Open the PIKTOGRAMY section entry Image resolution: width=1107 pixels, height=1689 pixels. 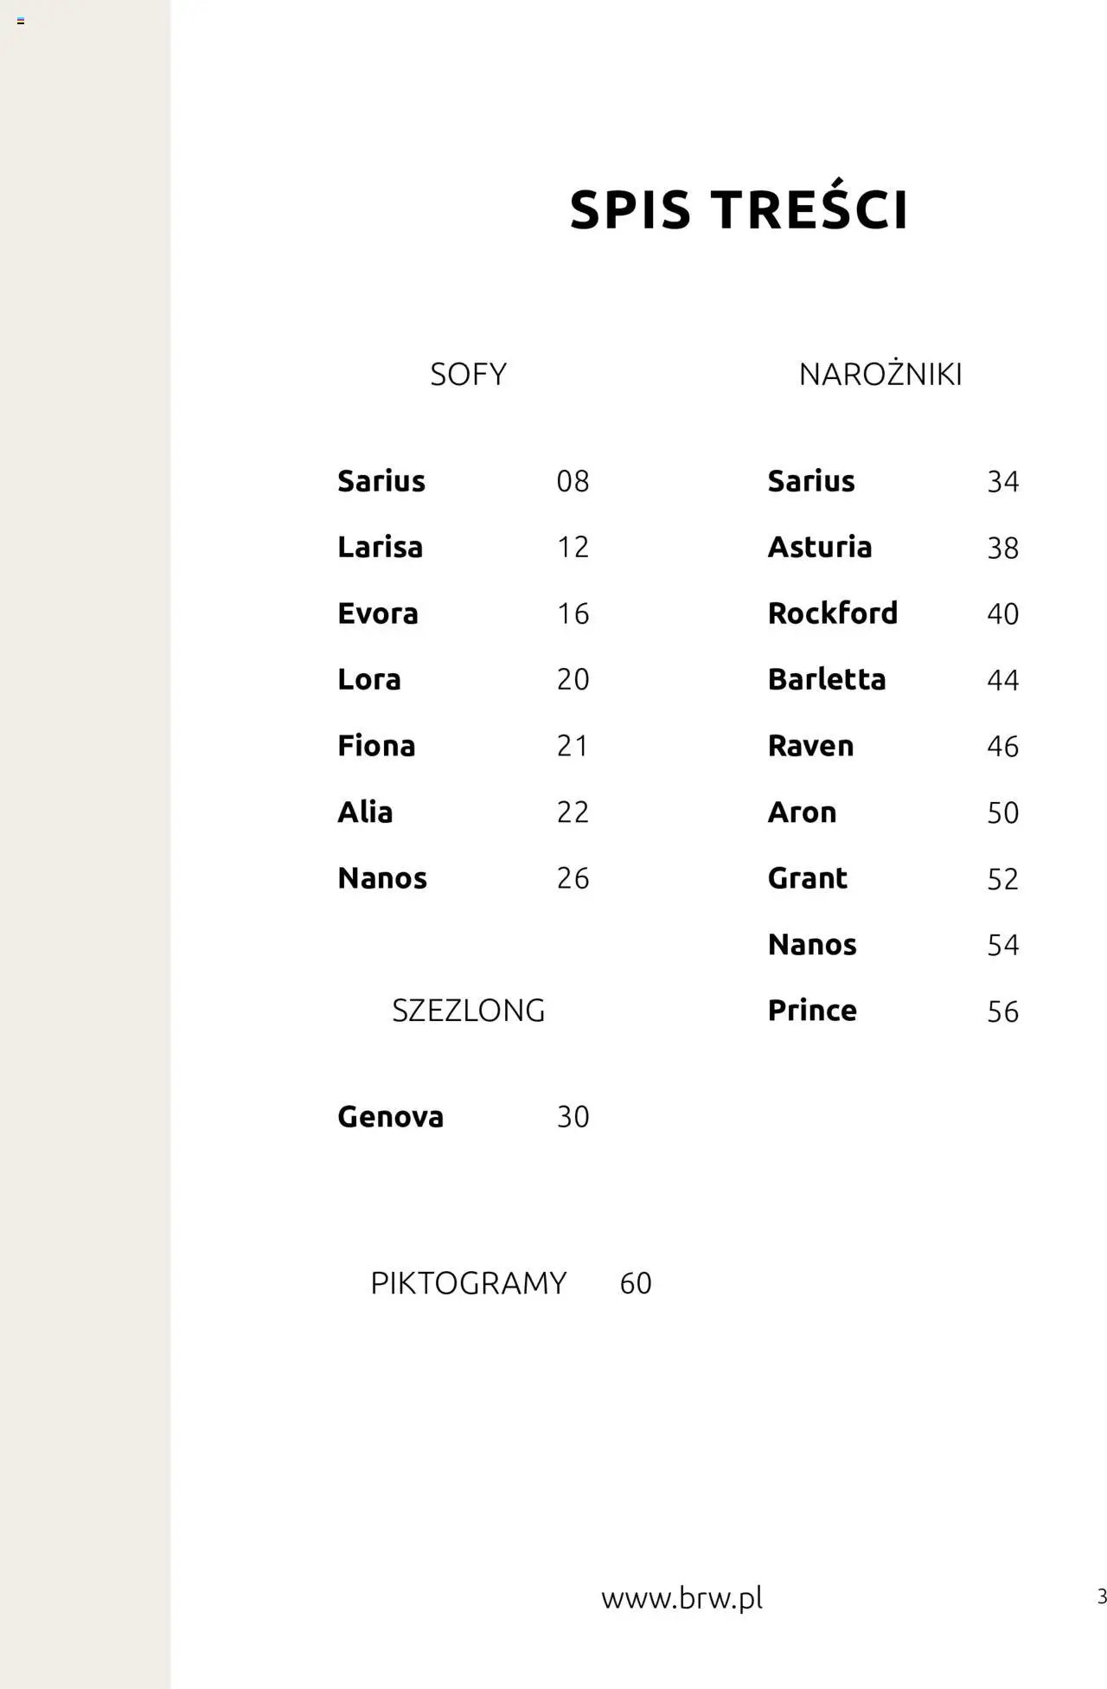click(x=511, y=1283)
